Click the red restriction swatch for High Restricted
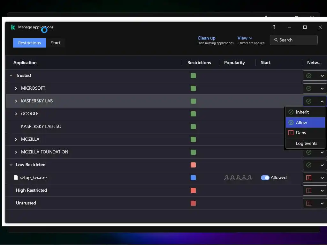 click(193, 190)
